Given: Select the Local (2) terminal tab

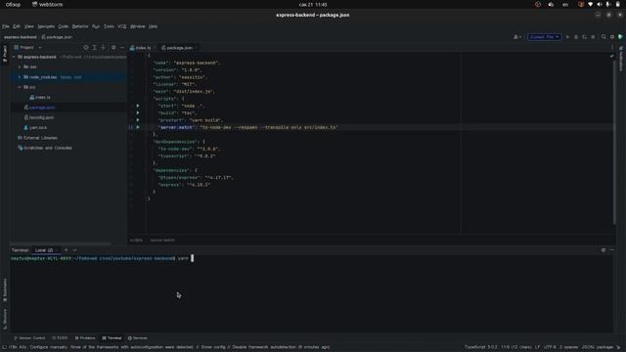Looking at the screenshot, I should point(44,250).
